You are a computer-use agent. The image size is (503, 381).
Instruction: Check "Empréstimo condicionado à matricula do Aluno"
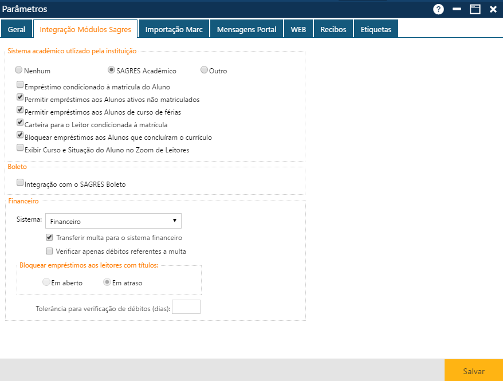point(20,84)
